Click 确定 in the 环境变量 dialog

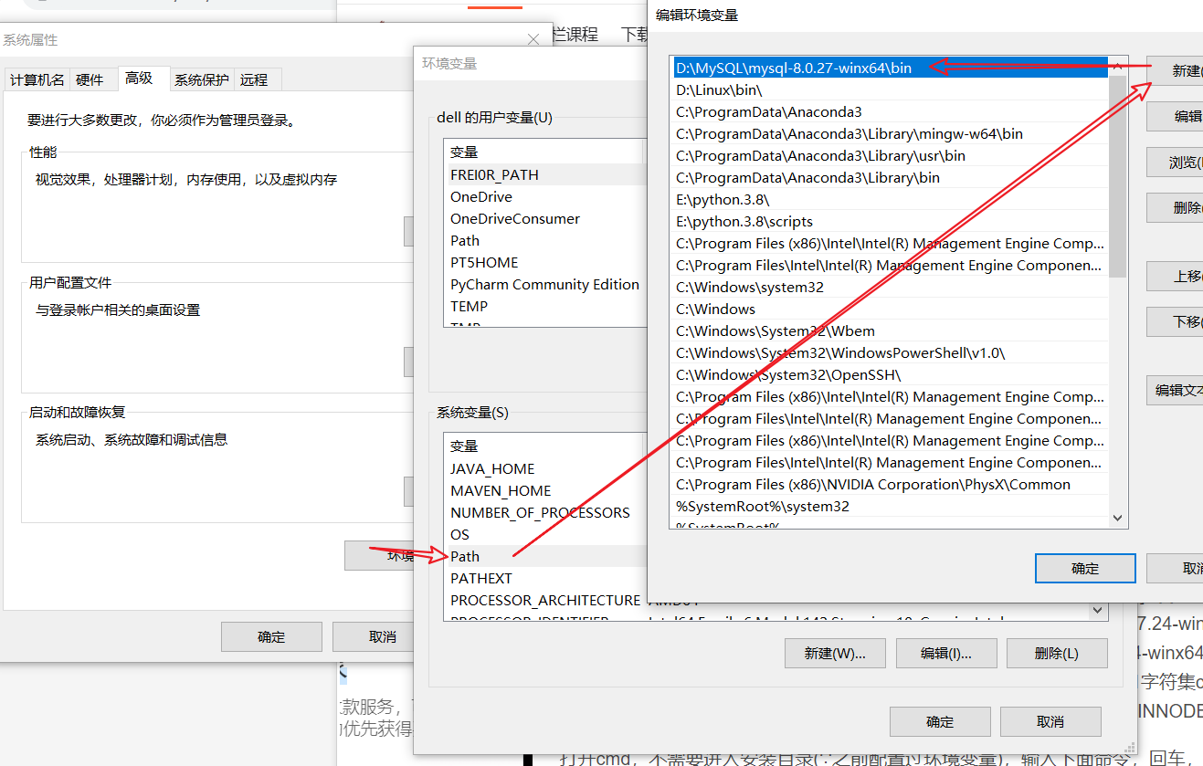(x=940, y=721)
